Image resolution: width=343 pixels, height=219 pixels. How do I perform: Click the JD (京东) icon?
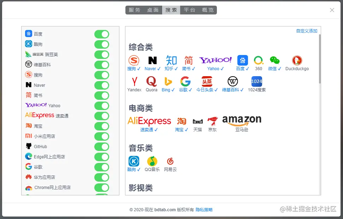(212, 121)
